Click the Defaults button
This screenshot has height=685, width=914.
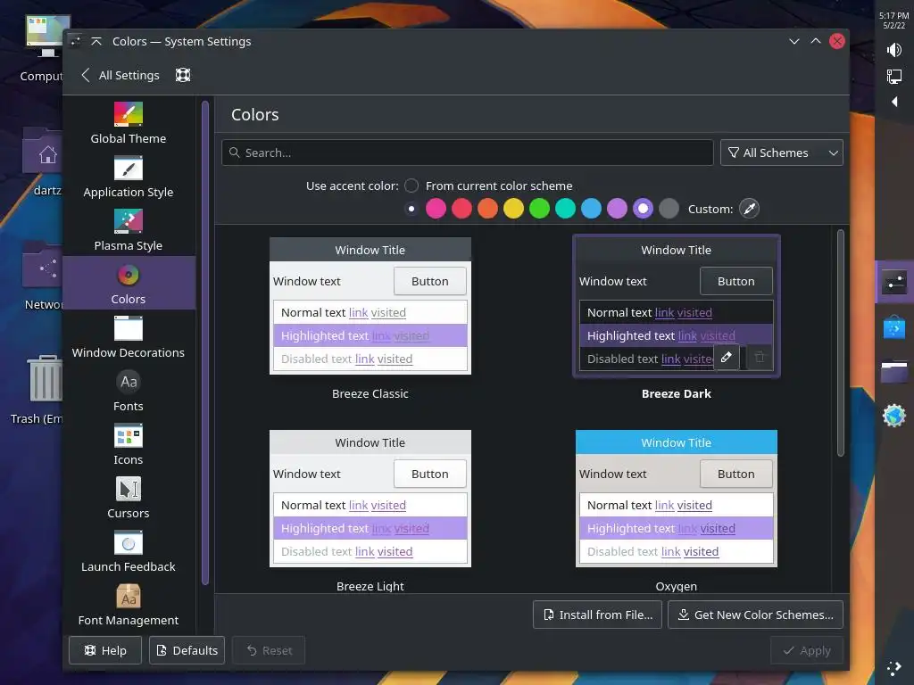pyautogui.click(x=187, y=650)
